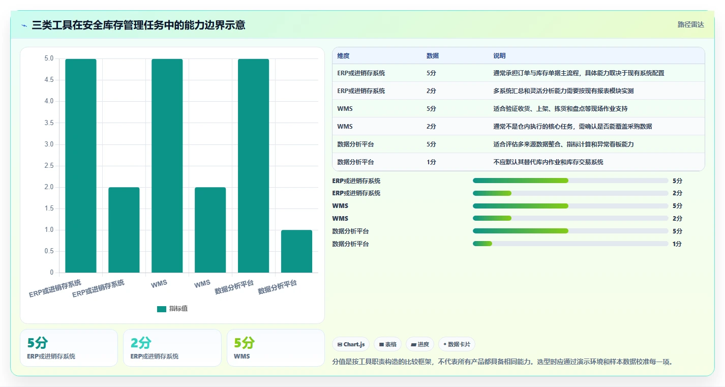
Task: Click the 数据分析平台 chart bar with value 1
Action: (296, 251)
